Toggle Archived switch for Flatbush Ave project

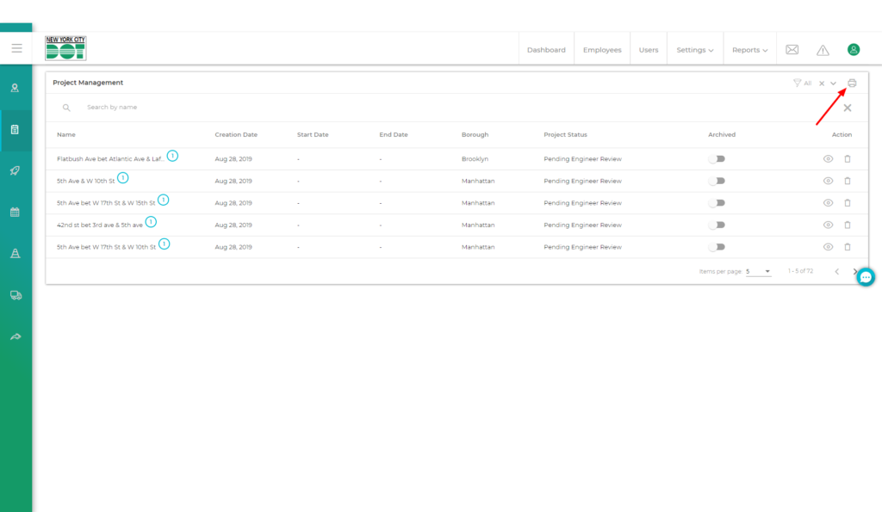pyautogui.click(x=717, y=159)
